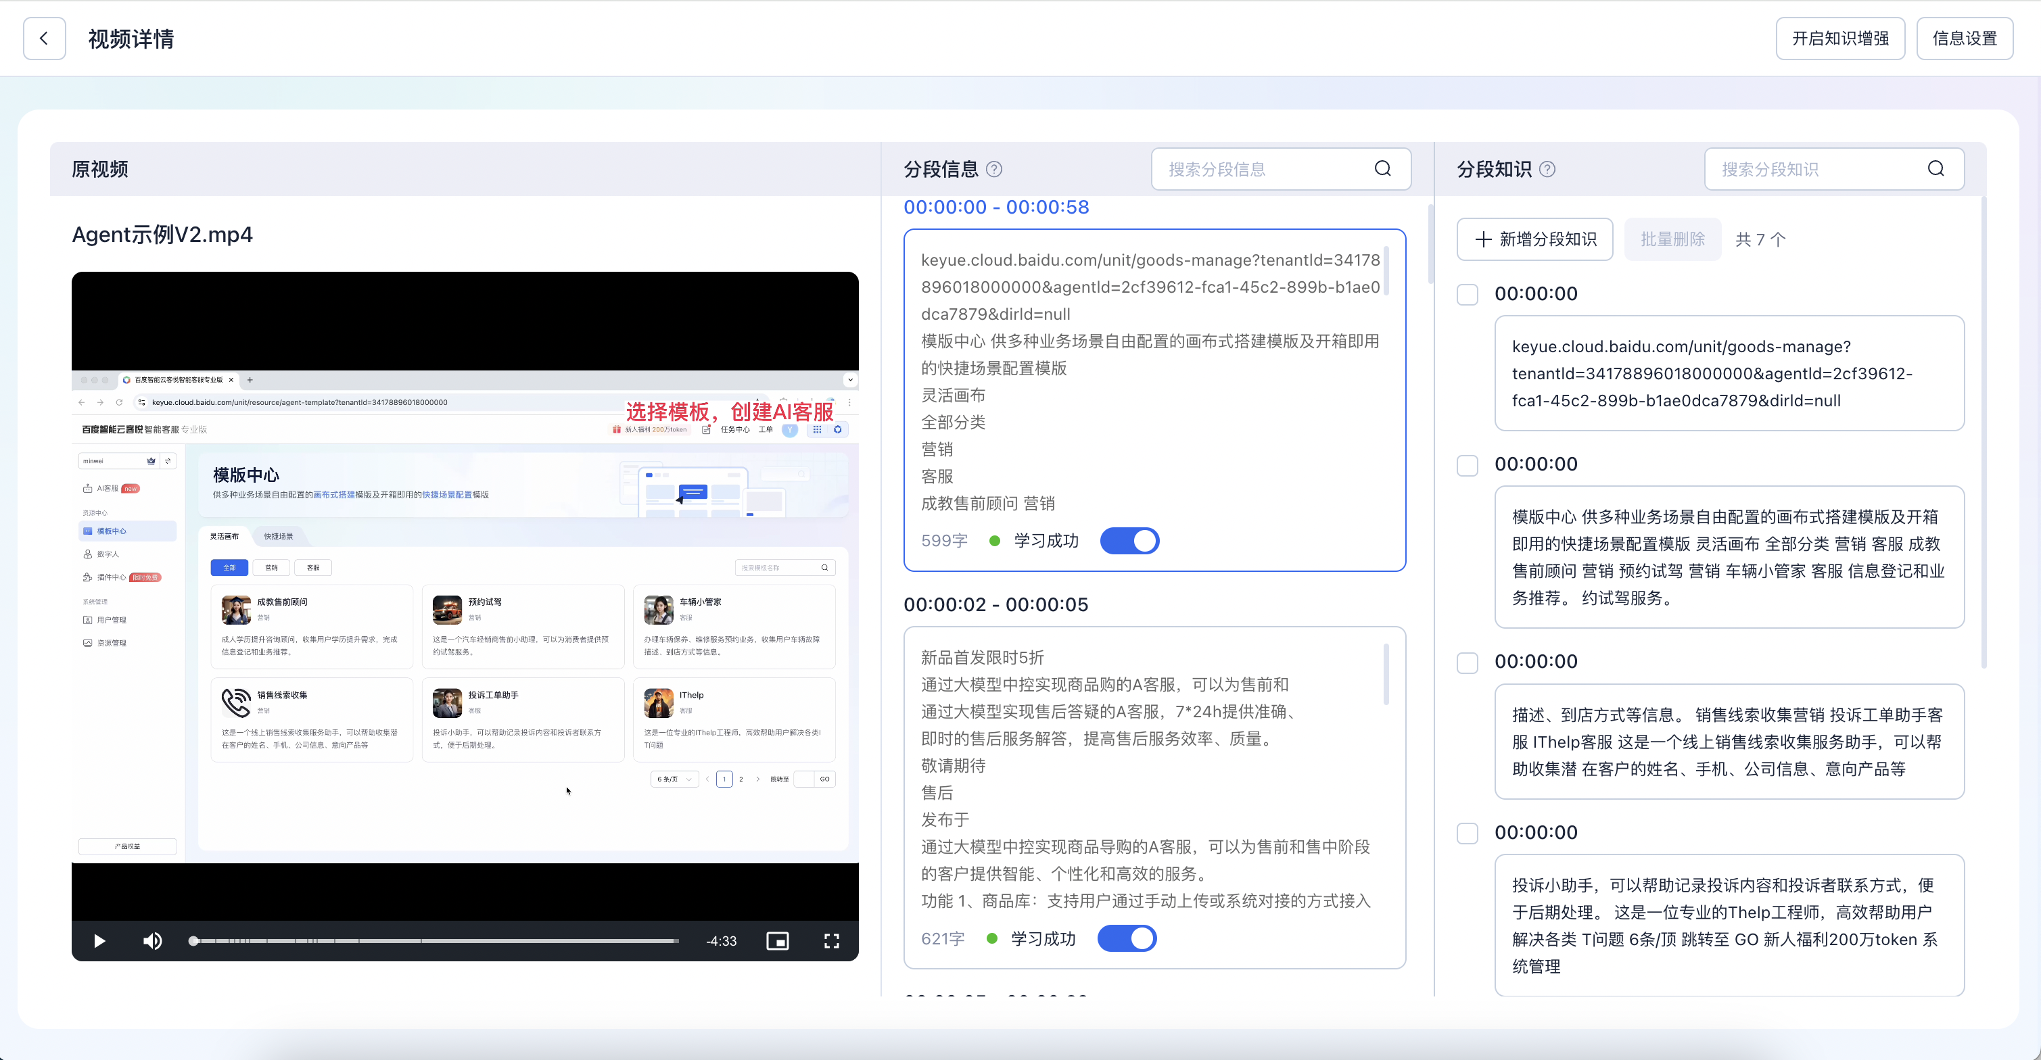Seek using the video progress bar
Image resolution: width=2041 pixels, height=1060 pixels.
tap(434, 940)
